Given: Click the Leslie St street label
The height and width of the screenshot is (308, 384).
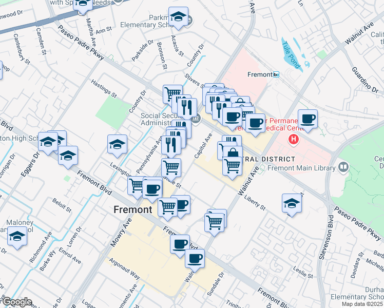Looking at the screenshot, I should pos(303,272).
